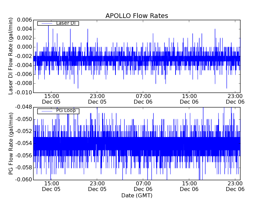267x200 pixels.
Task: Click bottom plot's '15:00 Dec 06' tick label
Action: [x=189, y=186]
